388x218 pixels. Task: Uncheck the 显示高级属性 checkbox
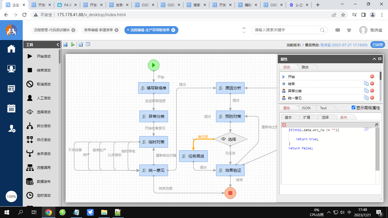tap(353, 108)
